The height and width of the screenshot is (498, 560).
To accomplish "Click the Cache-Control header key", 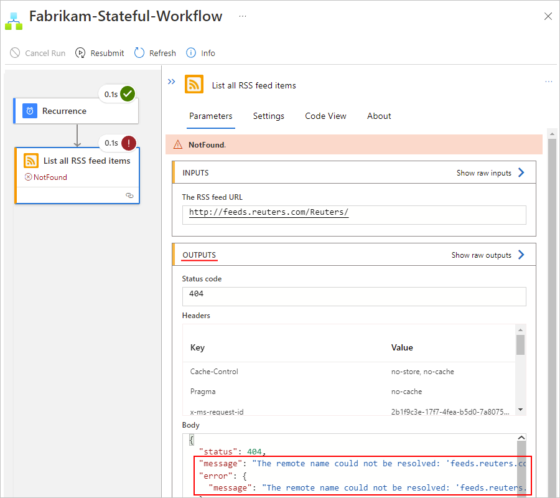I will pos(214,372).
